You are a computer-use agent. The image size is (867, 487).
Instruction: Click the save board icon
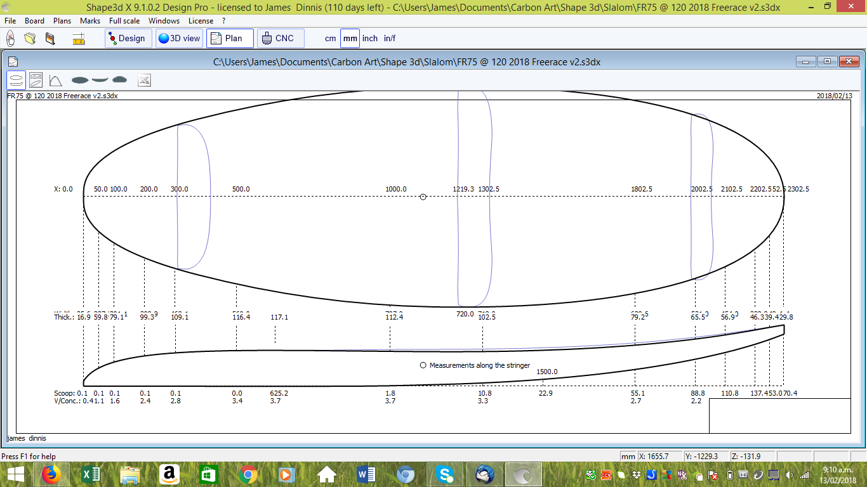pos(50,39)
